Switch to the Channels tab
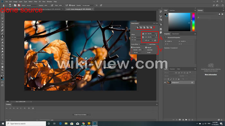This screenshot has height=126, width=225. click(x=172, y=69)
